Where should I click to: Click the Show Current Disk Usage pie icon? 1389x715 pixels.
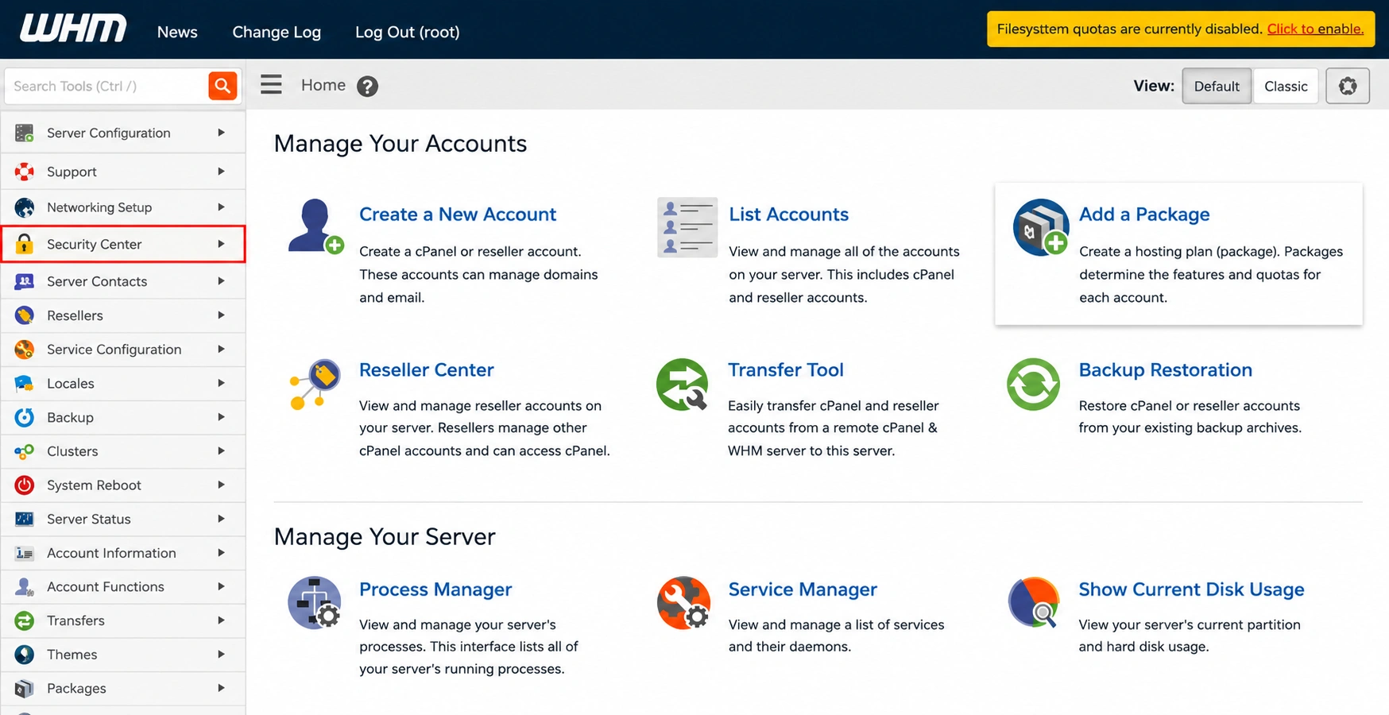point(1034,603)
